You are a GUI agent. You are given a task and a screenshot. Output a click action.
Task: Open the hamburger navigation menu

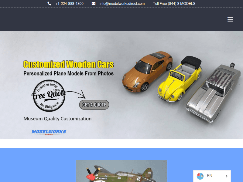point(230,19)
